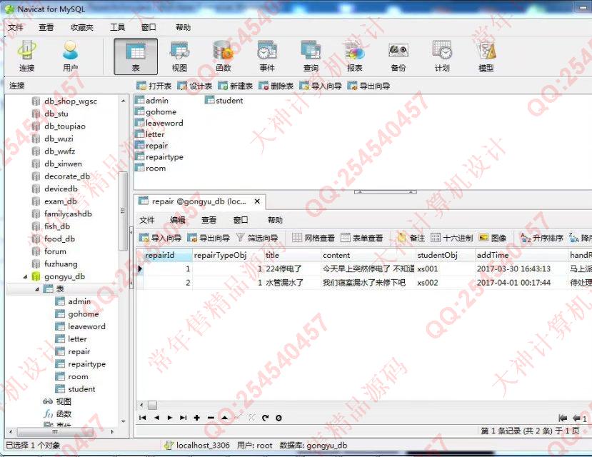Launch 导出向导 in the object toolbar

(x=369, y=86)
